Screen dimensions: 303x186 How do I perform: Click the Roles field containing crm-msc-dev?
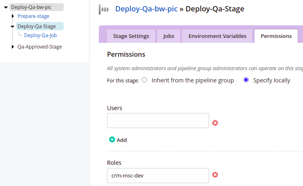click(158, 175)
